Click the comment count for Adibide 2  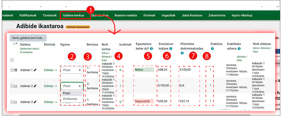(x=121, y=86)
